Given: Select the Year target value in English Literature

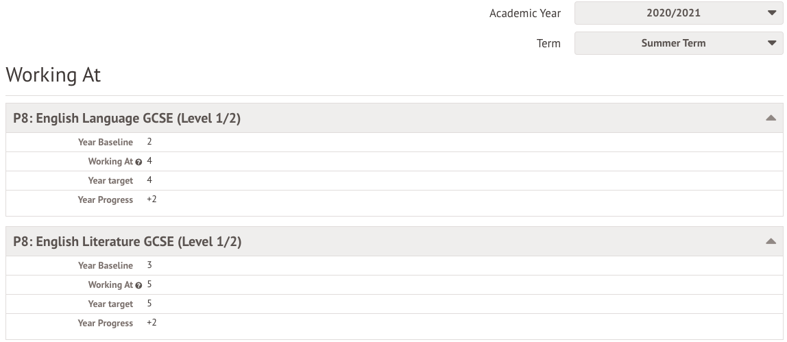Looking at the screenshot, I should coord(149,304).
